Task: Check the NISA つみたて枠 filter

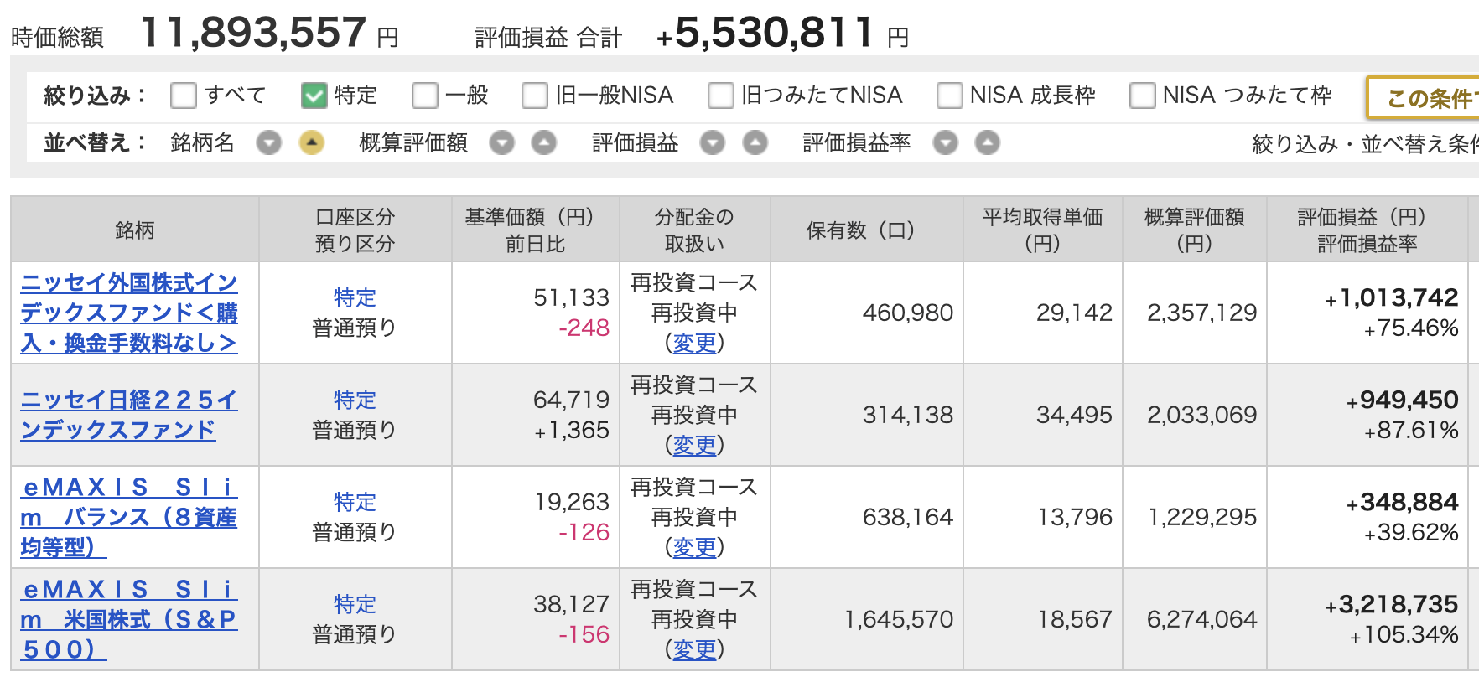Action: [x=1143, y=96]
